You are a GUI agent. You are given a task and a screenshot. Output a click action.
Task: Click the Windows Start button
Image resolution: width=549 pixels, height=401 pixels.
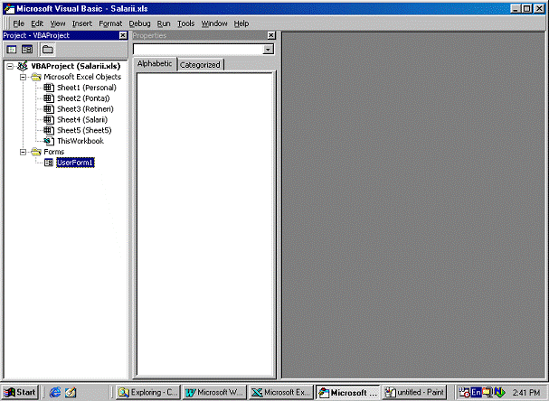[x=20, y=392]
